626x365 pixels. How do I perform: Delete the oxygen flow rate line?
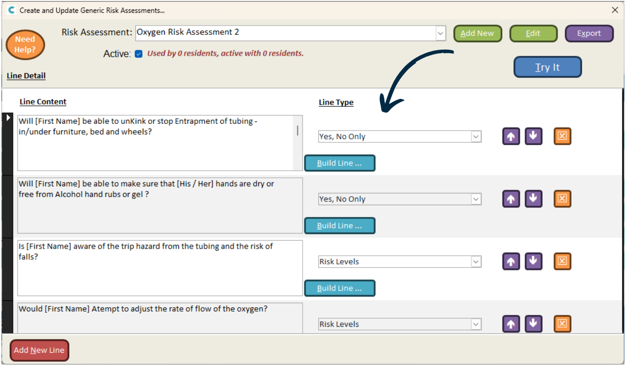coord(562,324)
